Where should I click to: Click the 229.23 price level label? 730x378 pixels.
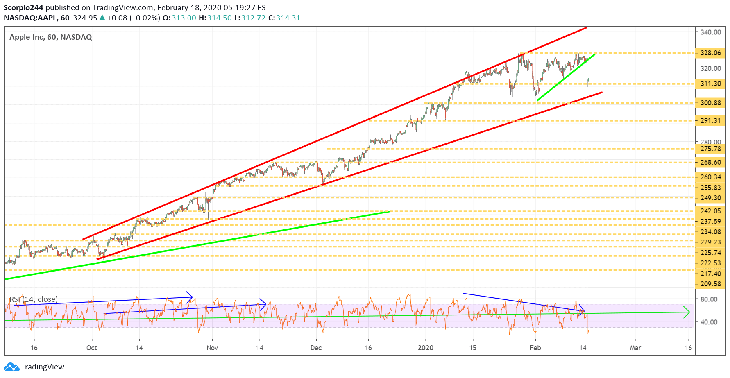point(710,242)
